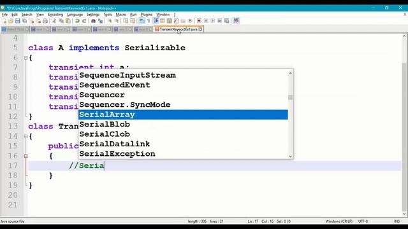Image resolution: width=408 pixels, height=229 pixels.
Task: Select the TransientKeywordEx1.java tab
Action: (x=178, y=29)
